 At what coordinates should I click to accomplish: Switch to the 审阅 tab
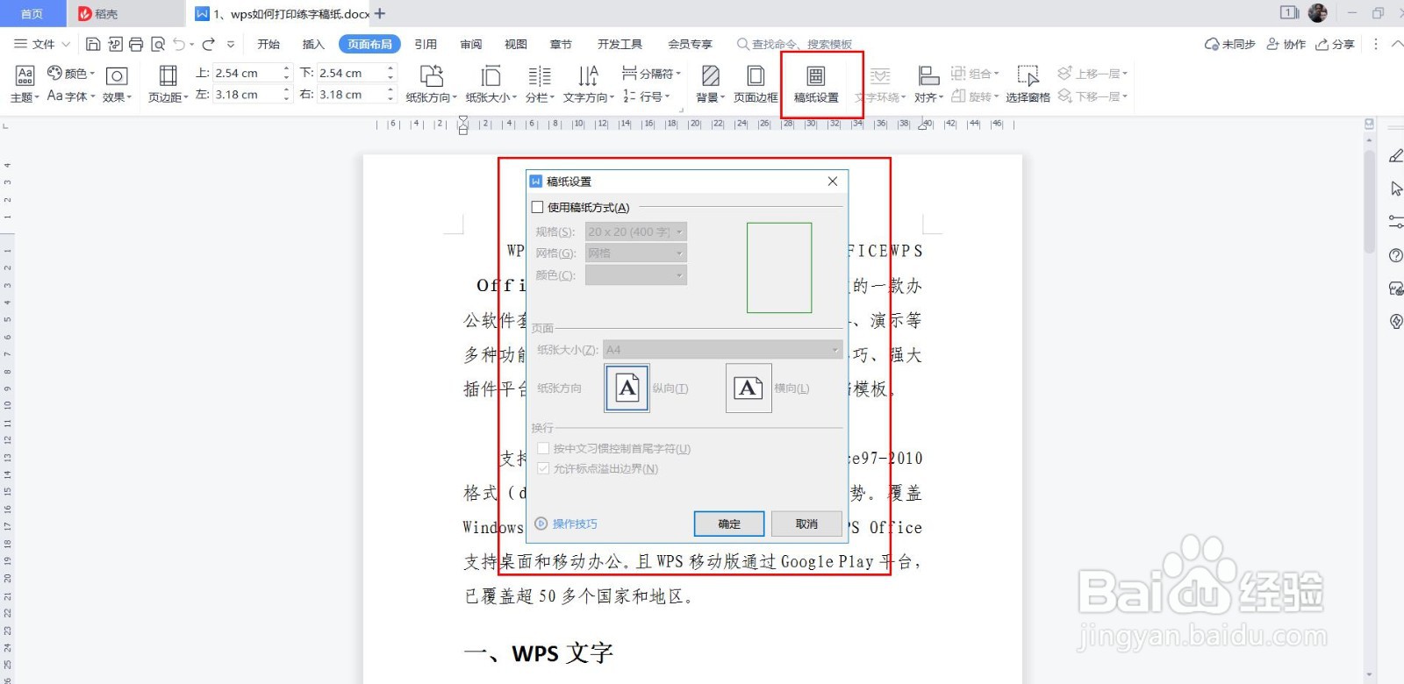point(471,44)
